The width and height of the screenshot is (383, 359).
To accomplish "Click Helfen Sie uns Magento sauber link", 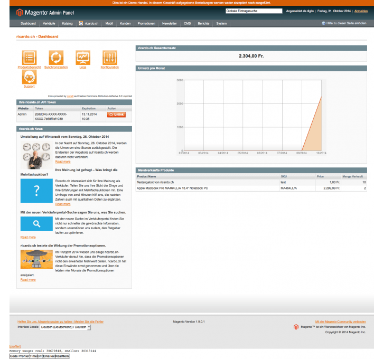I will pos(61,322).
